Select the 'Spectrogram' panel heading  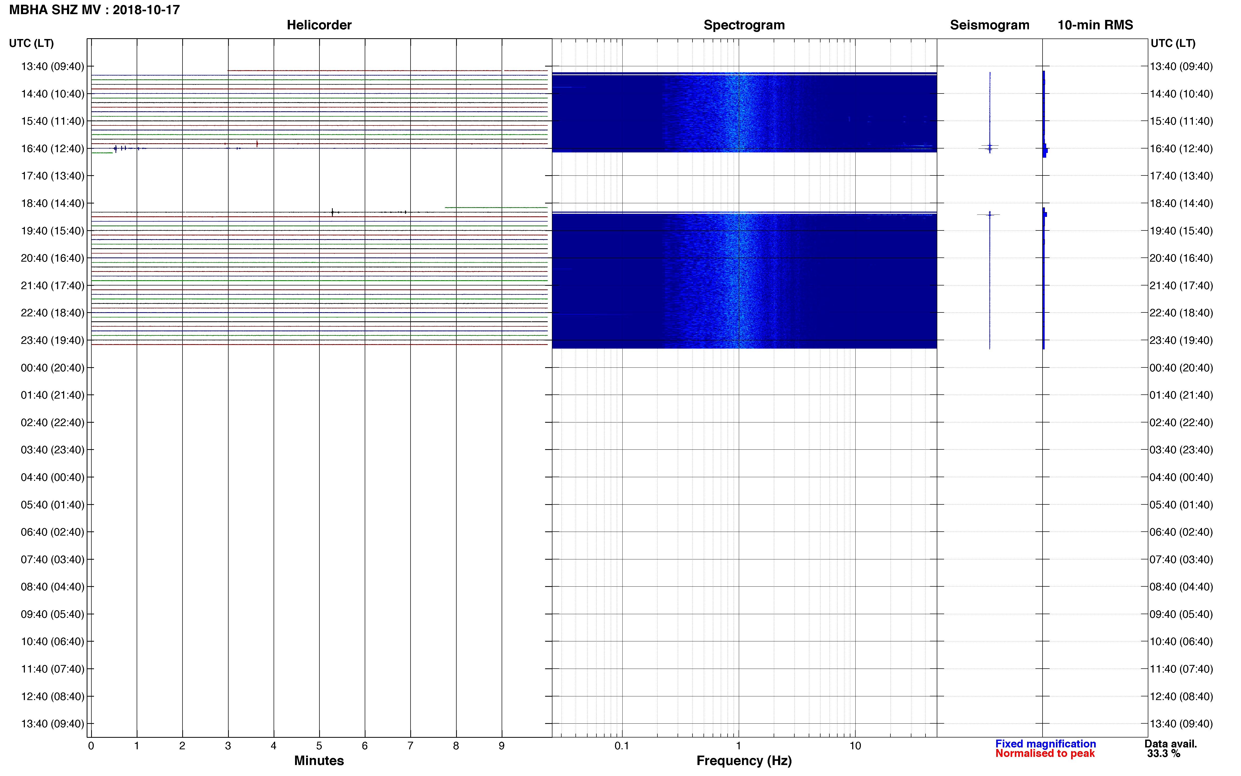click(744, 25)
